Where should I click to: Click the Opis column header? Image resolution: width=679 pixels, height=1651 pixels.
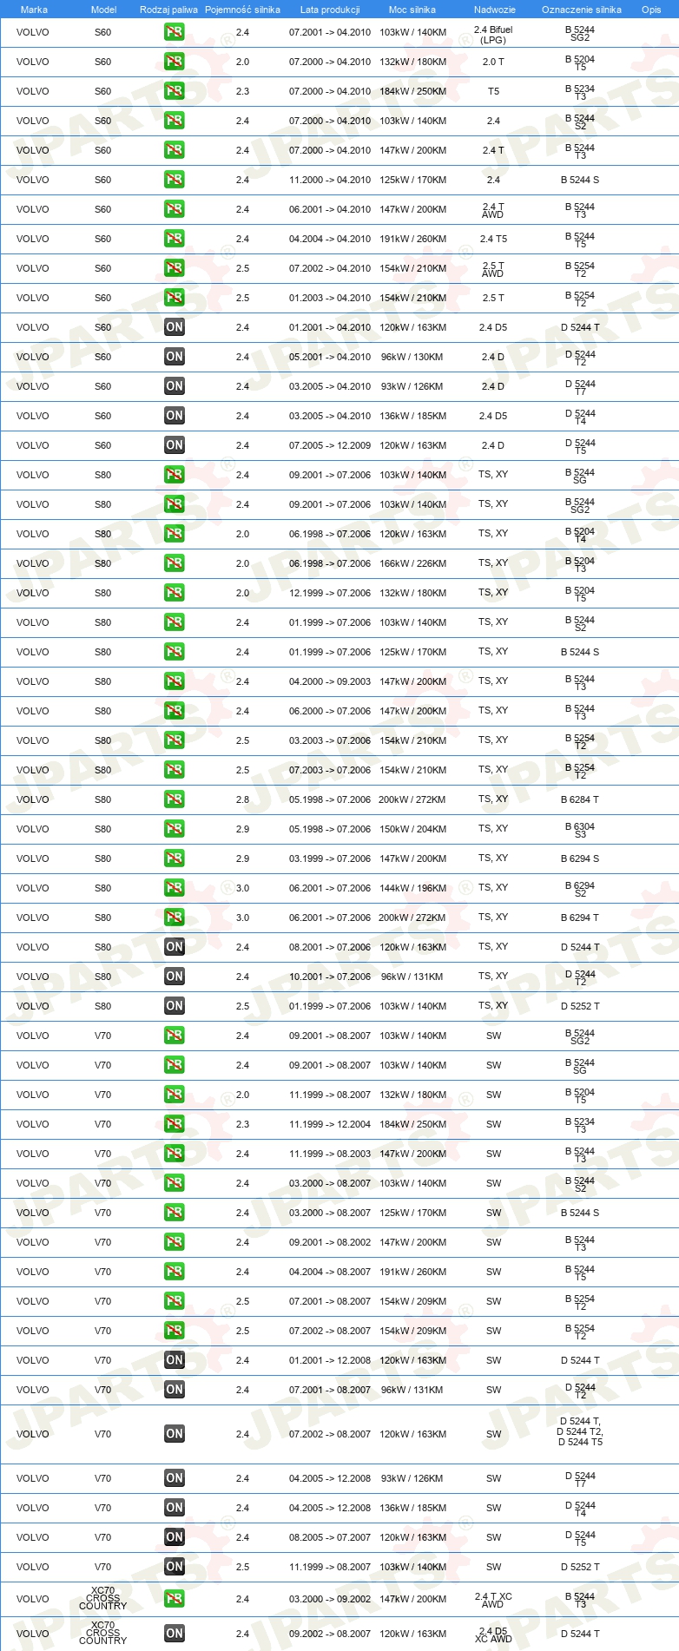[651, 10]
